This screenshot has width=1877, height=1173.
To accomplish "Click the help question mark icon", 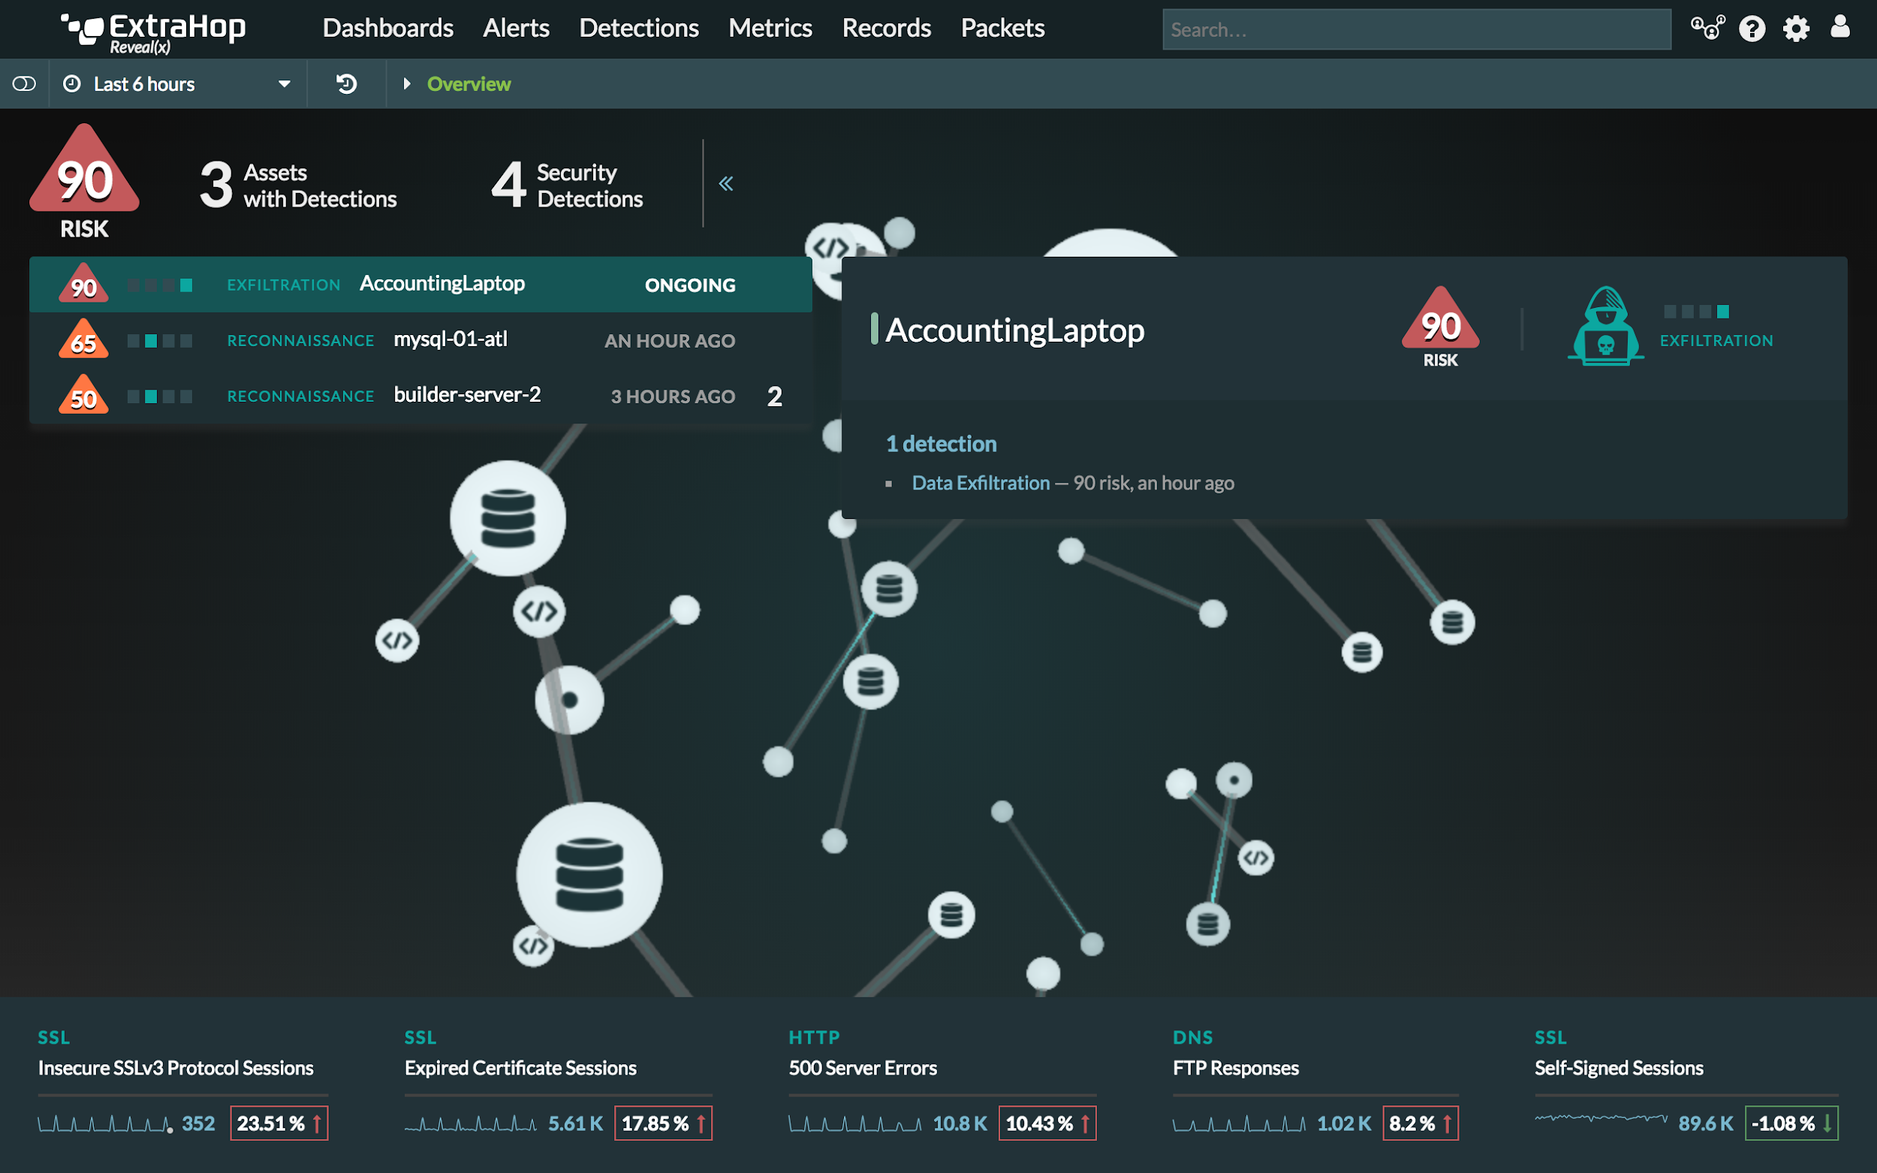I will pyautogui.click(x=1752, y=29).
